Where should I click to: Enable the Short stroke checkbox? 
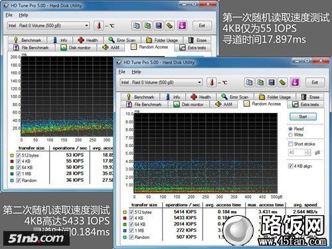point(291,144)
